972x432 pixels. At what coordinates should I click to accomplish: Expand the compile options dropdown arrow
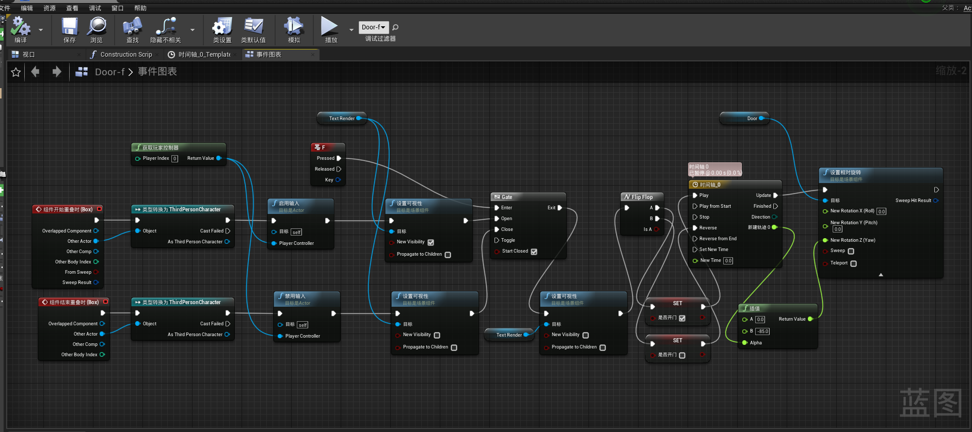tap(41, 30)
